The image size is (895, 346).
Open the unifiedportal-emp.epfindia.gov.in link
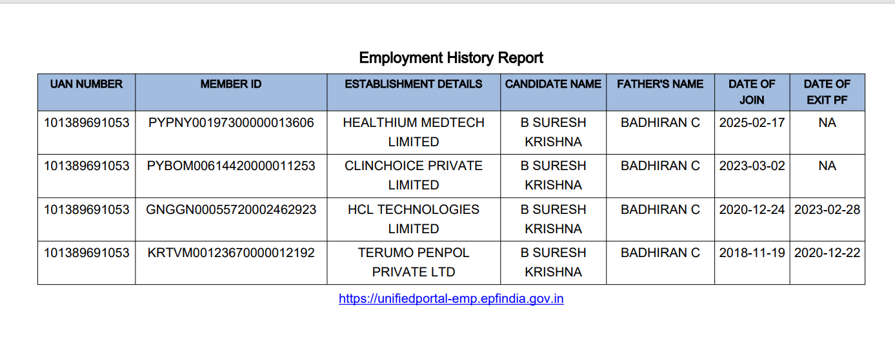[x=451, y=299]
